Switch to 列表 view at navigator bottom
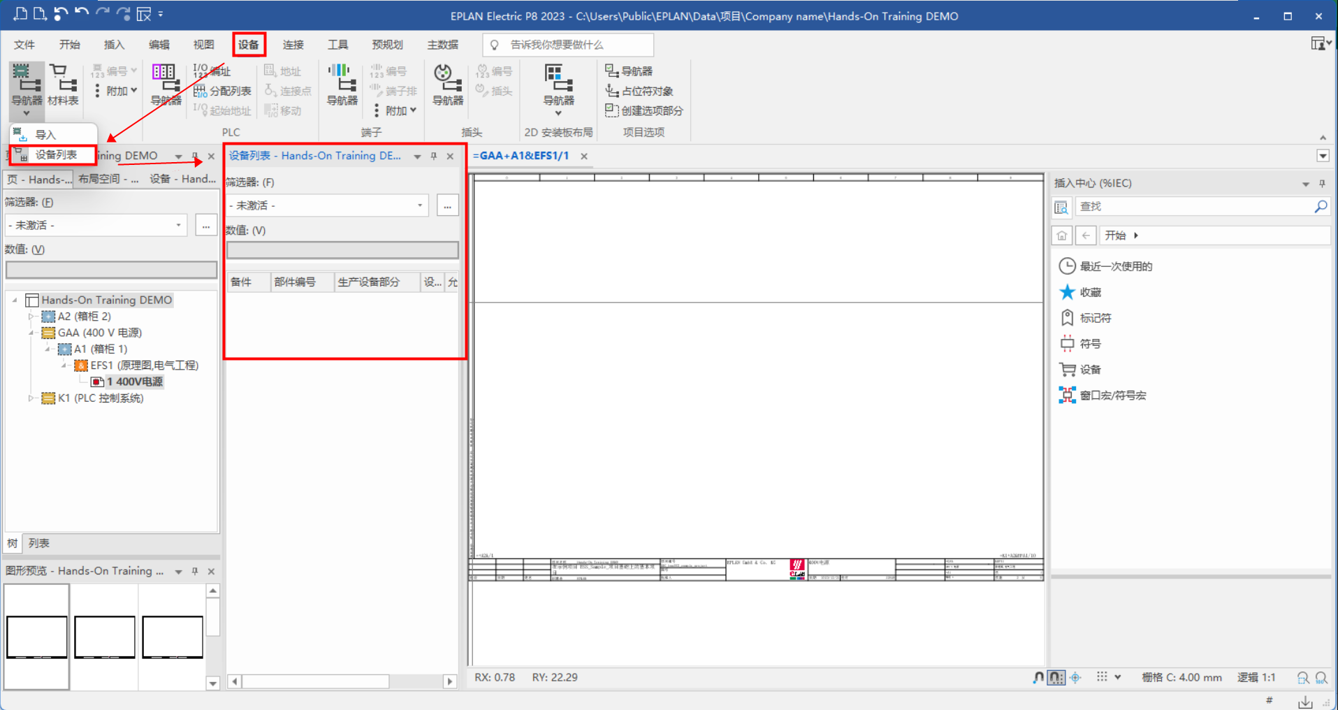The image size is (1338, 710). [39, 543]
